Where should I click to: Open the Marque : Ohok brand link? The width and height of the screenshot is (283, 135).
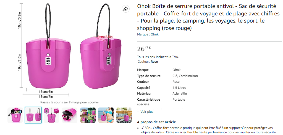(x=148, y=34)
